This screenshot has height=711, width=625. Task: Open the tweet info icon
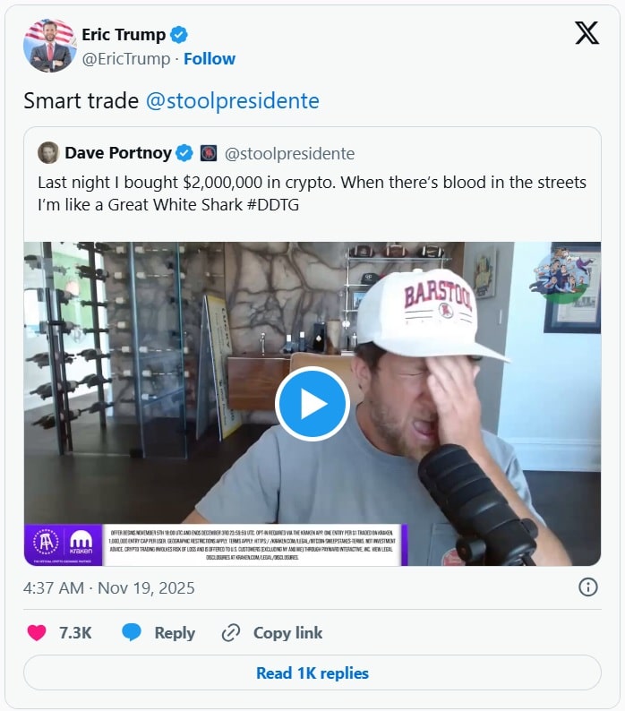tap(588, 587)
